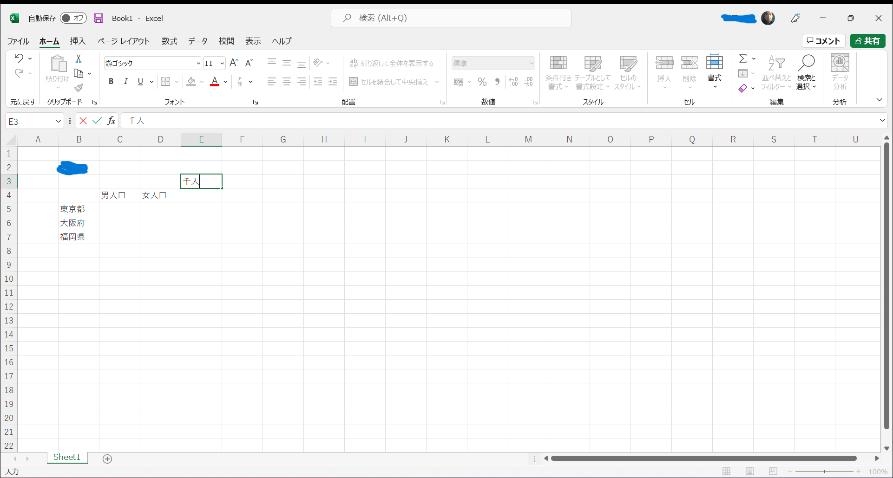This screenshot has height=478, width=893.
Task: Click the Format Painter brush icon
Action: [x=79, y=88]
